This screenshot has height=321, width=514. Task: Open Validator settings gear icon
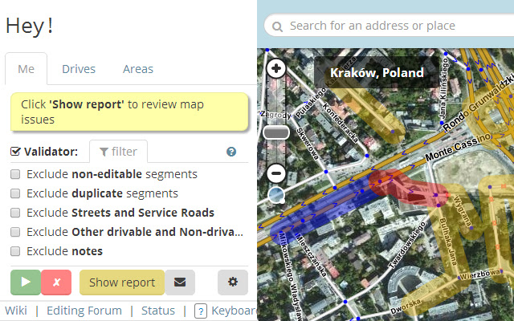(233, 282)
